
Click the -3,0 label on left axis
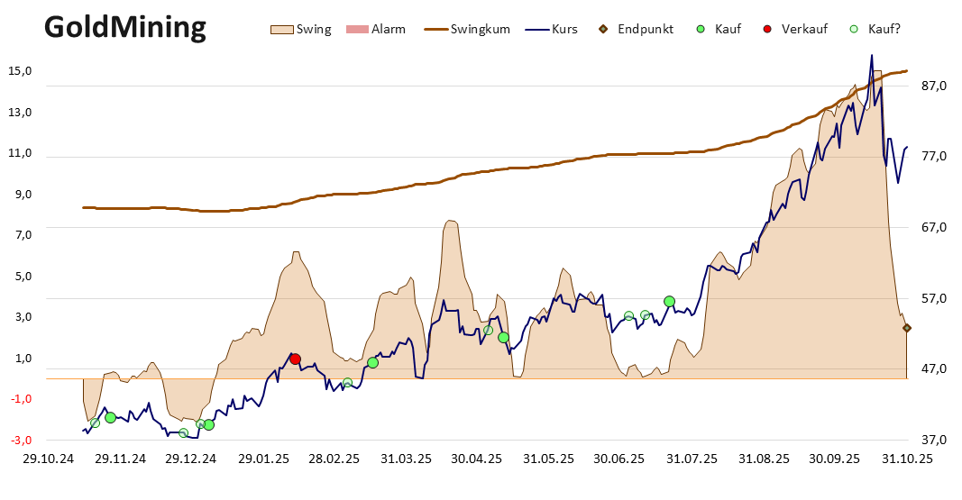(21, 440)
